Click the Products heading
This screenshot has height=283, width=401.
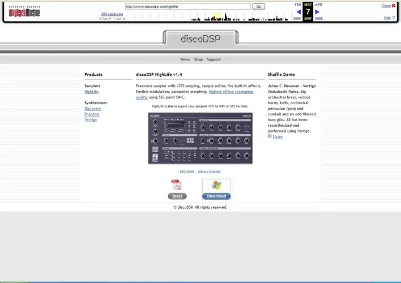tap(93, 74)
